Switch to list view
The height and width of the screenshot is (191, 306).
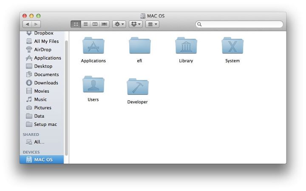[85, 24]
